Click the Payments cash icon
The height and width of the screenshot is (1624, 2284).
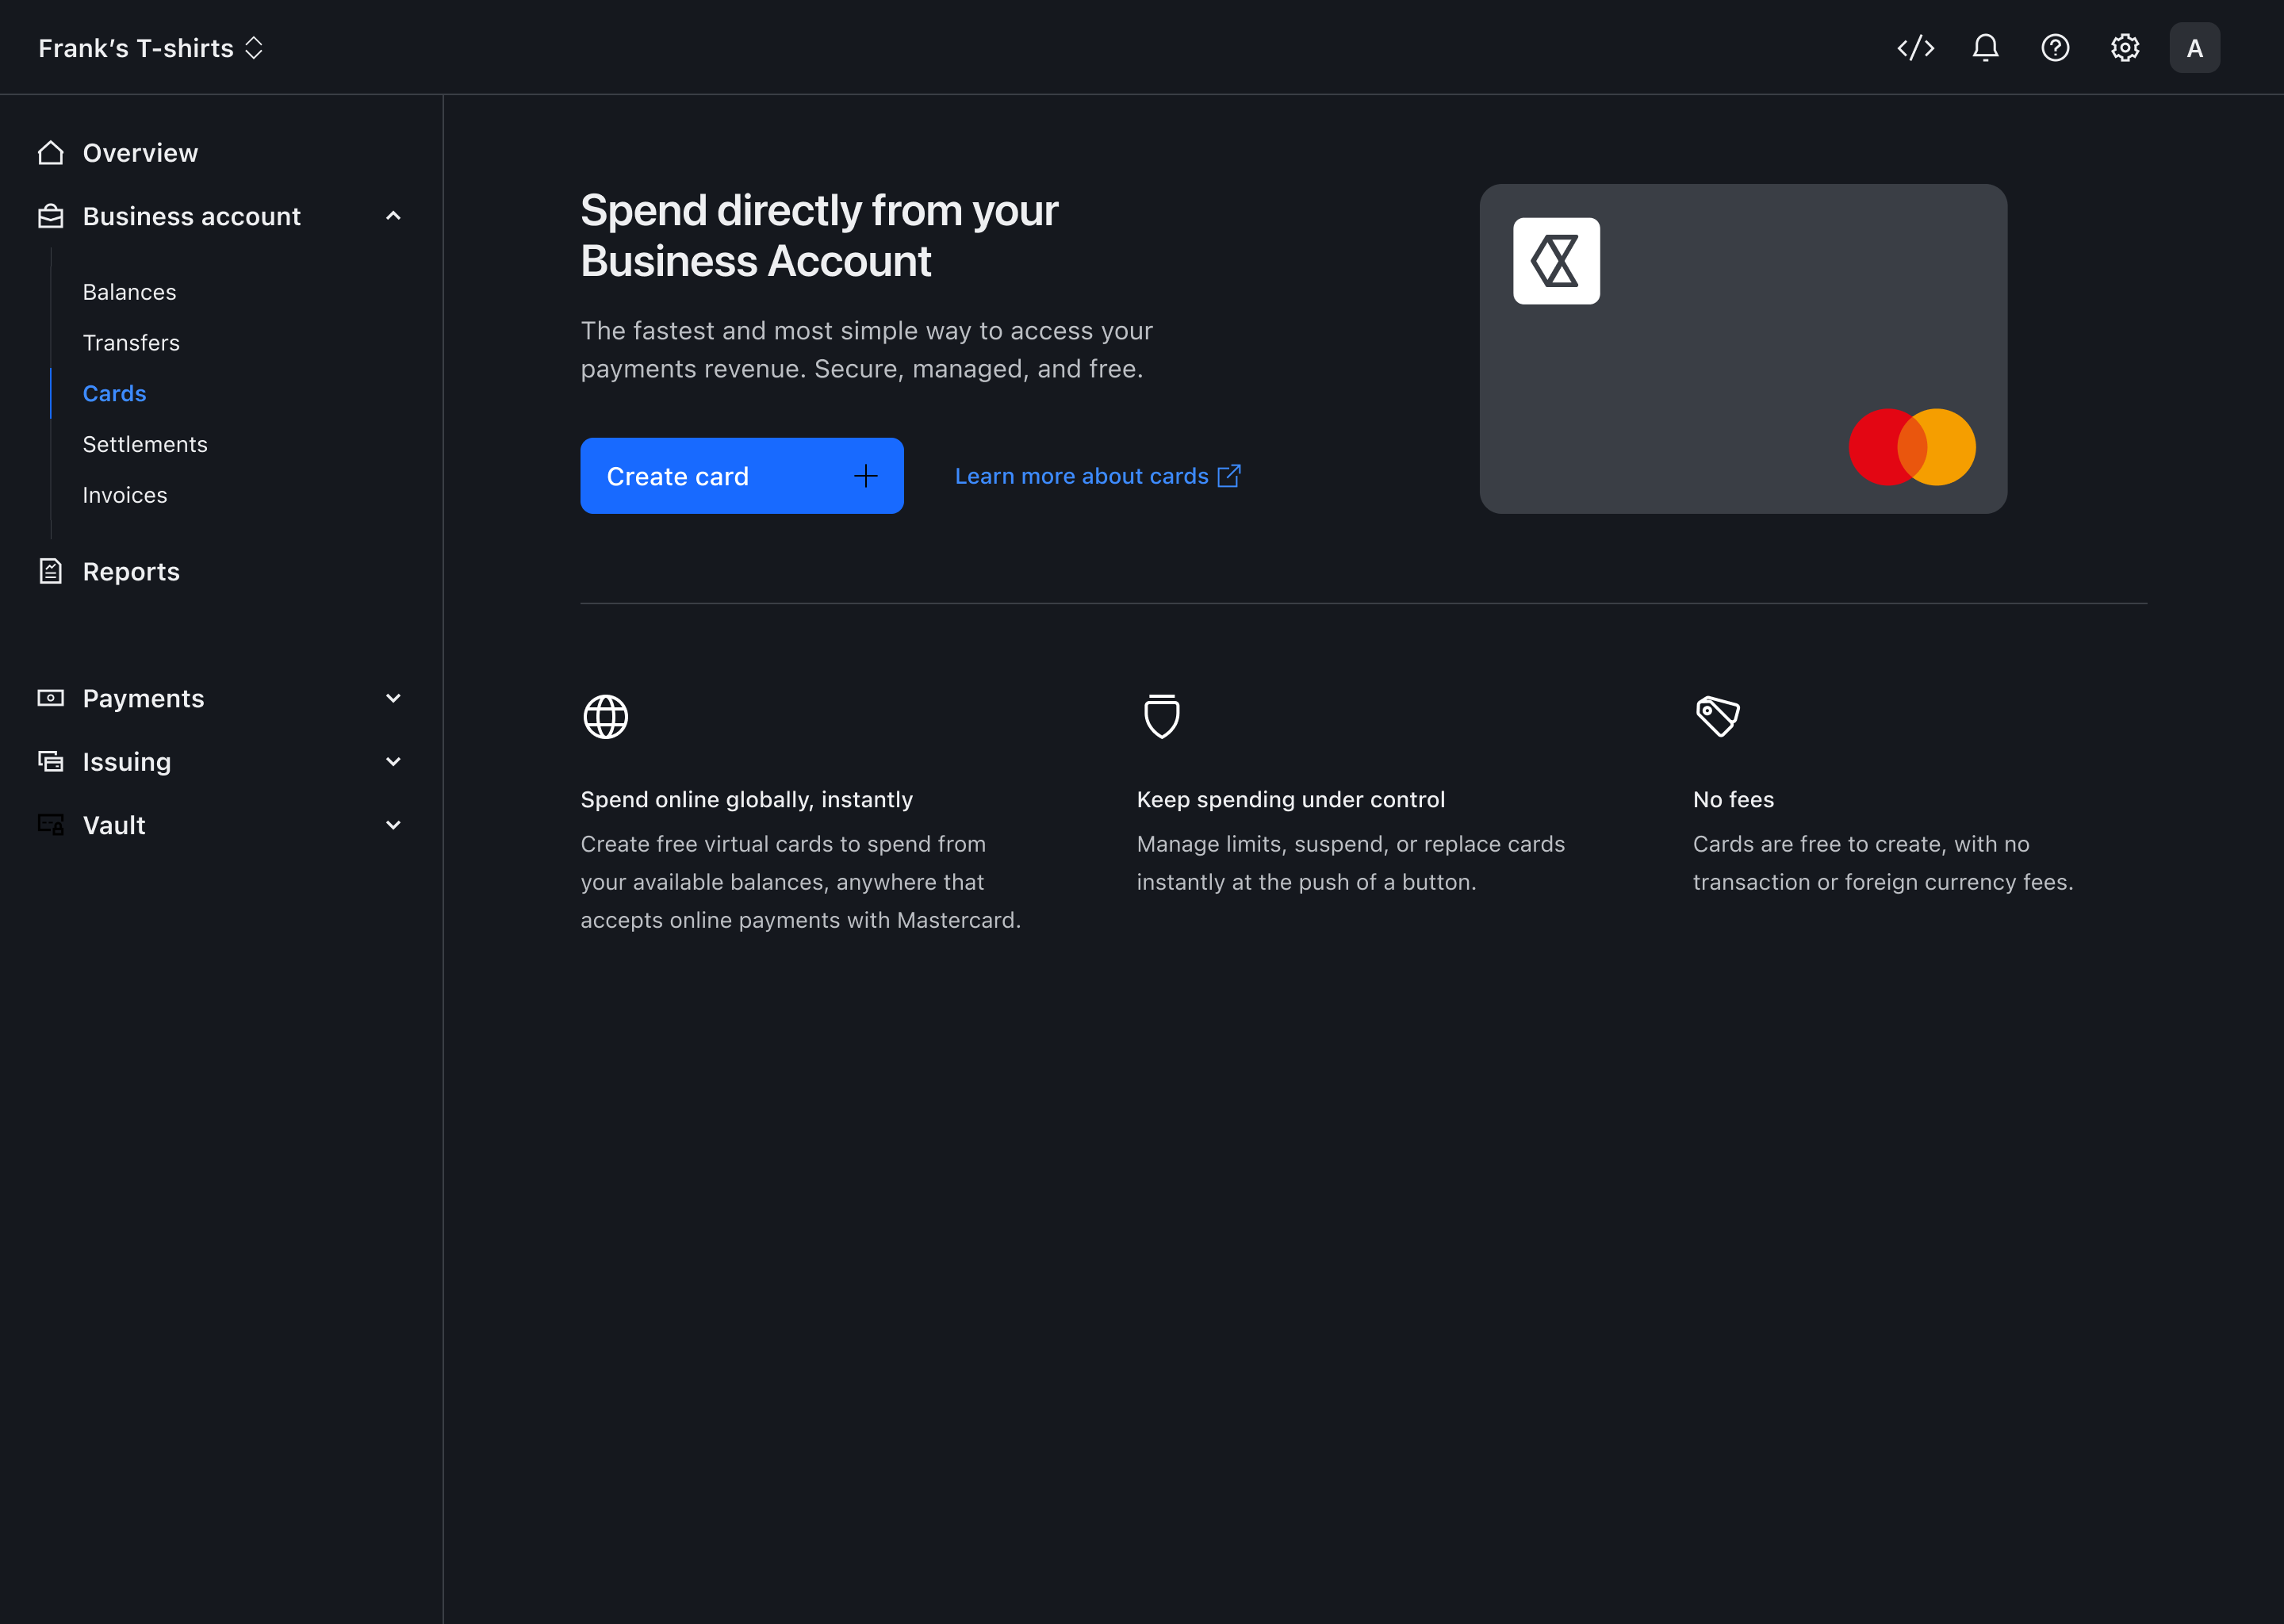click(x=51, y=698)
